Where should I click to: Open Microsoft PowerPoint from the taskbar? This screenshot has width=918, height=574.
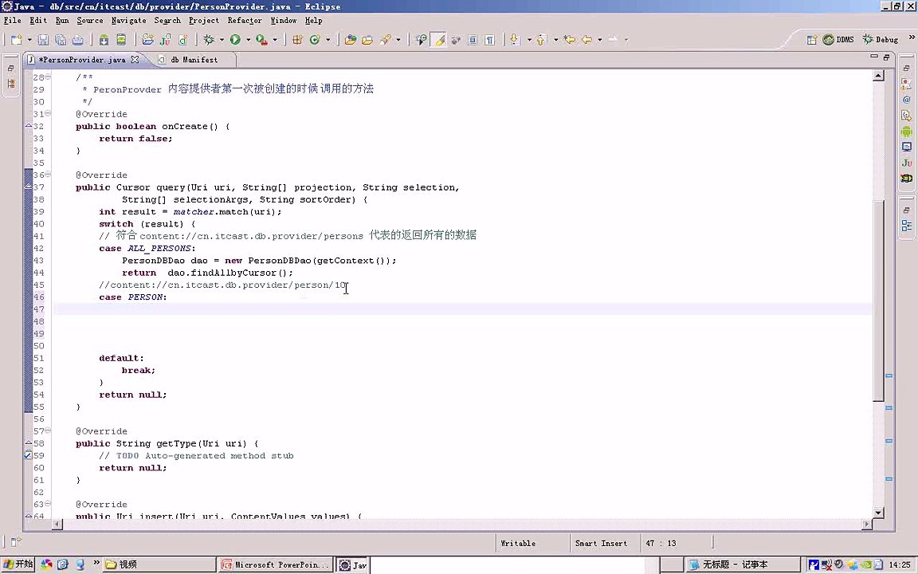pos(275,564)
